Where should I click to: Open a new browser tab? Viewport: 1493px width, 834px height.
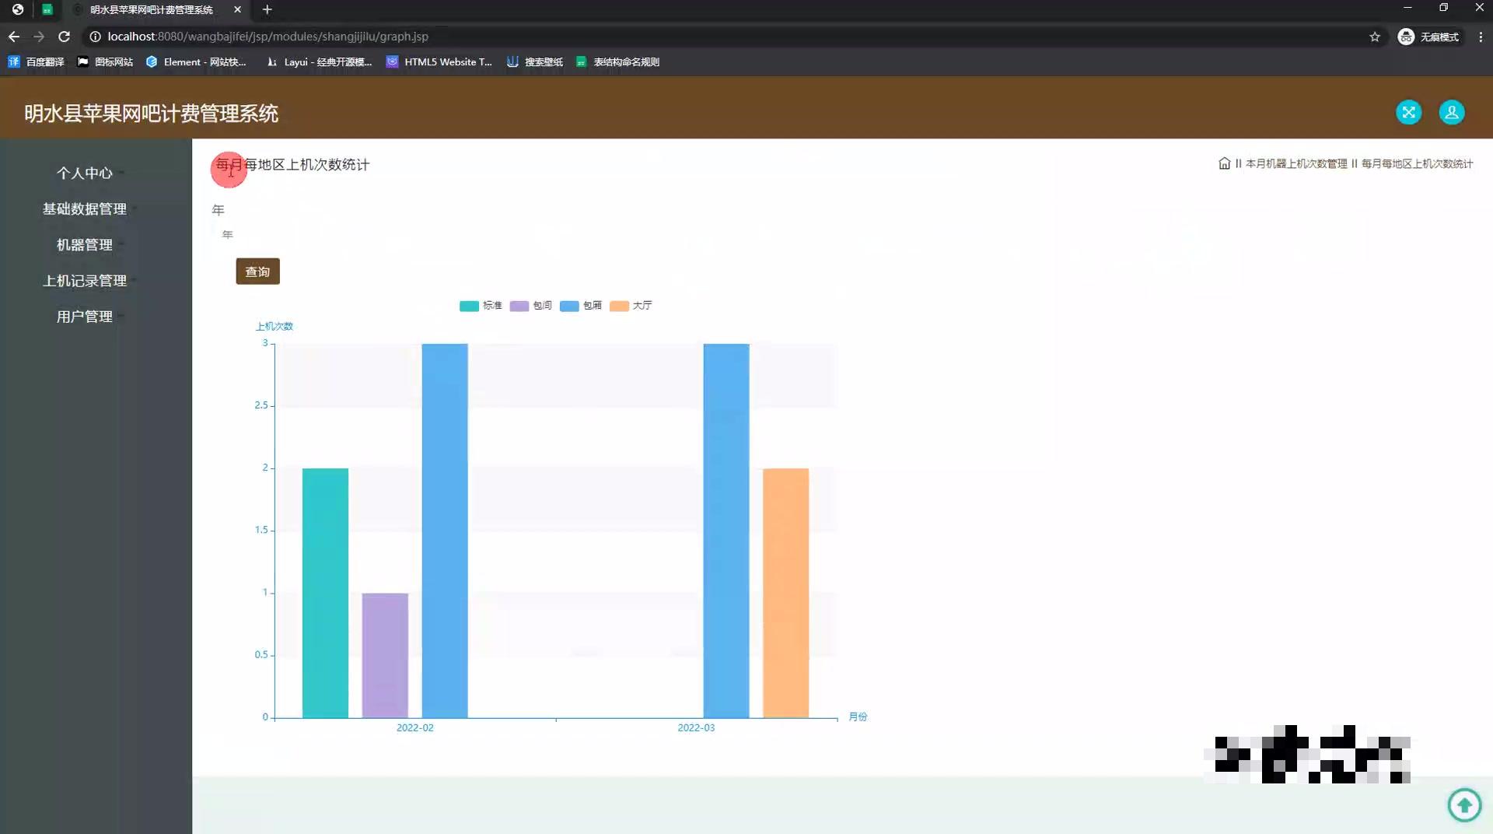267,9
